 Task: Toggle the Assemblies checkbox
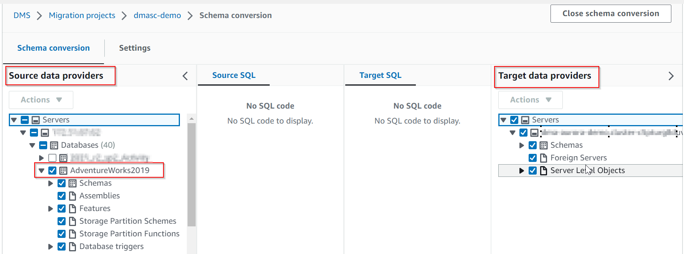(61, 196)
